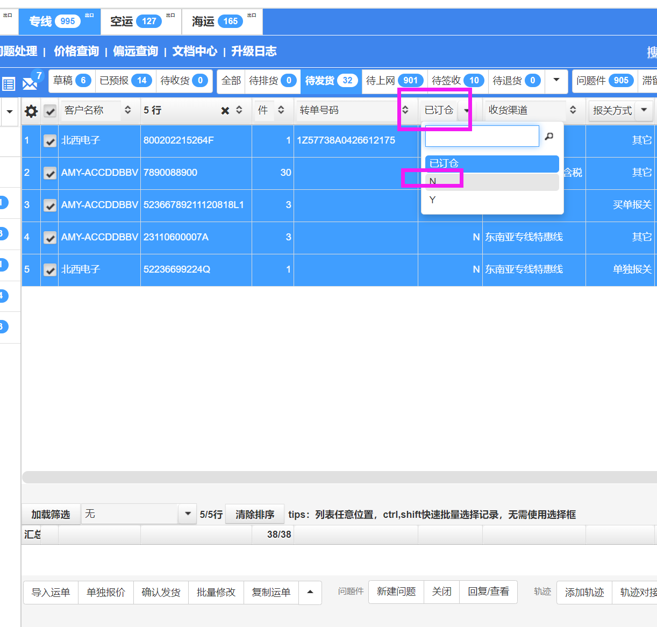The image size is (657, 627).
Task: Uncheck row 1 北西电子 checkbox
Action: (50, 141)
